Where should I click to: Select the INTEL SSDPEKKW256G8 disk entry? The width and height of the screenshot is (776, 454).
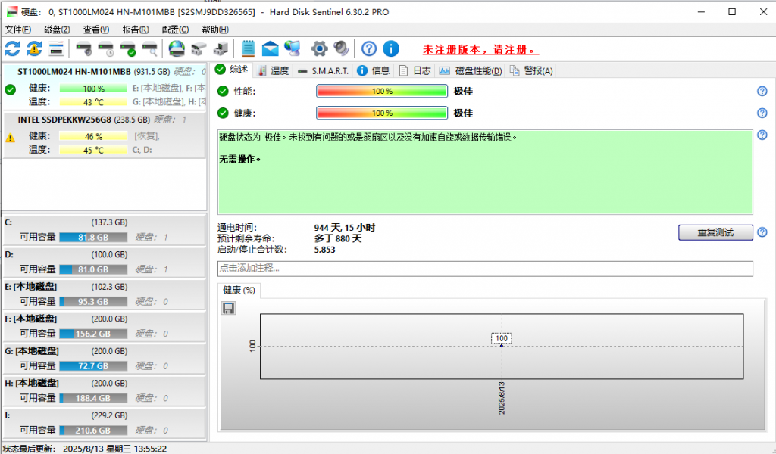(x=105, y=135)
